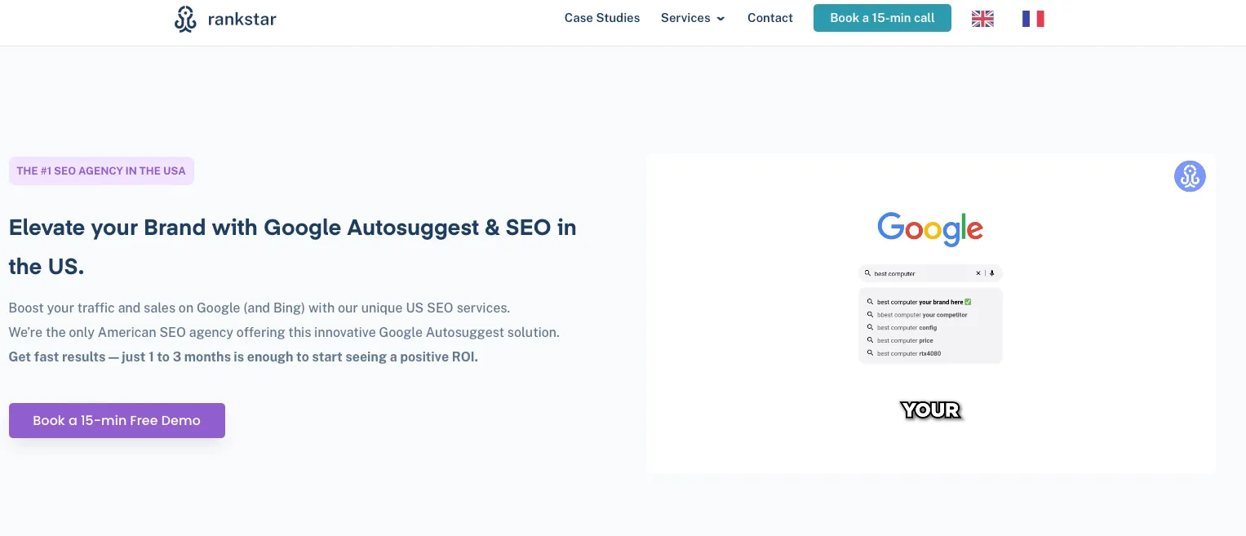The image size is (1246, 536).
Task: Expand the Services dropdown menu
Action: point(685,18)
